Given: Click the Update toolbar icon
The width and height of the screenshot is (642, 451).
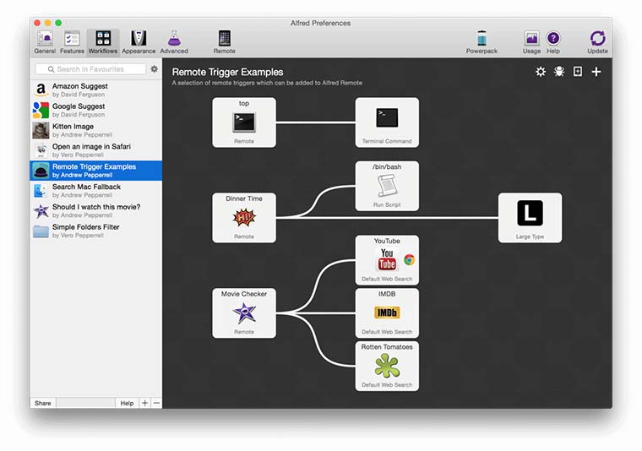Looking at the screenshot, I should point(597,41).
